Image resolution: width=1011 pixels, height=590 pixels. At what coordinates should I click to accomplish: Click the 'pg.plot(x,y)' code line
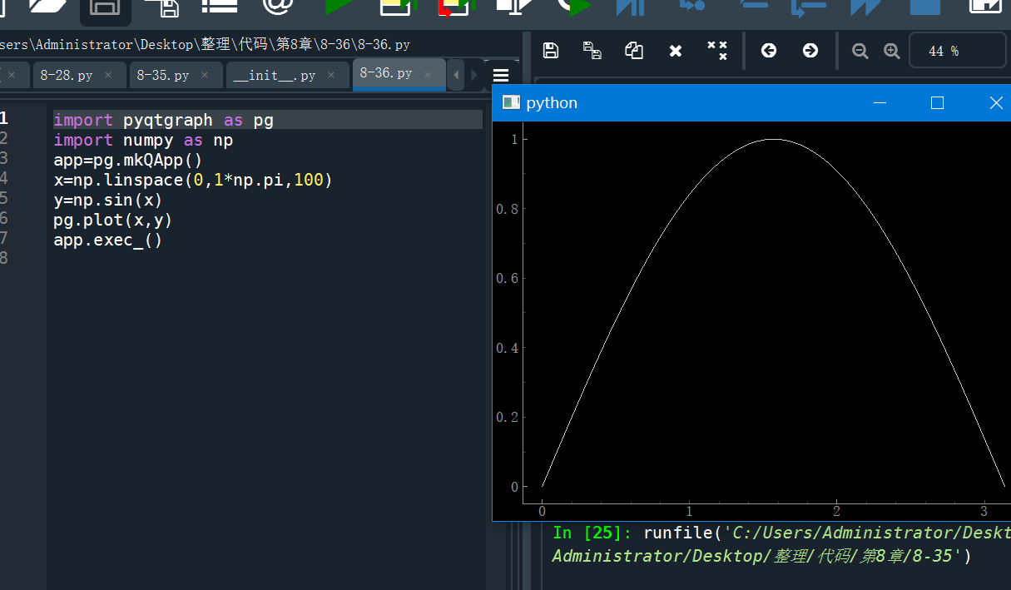click(x=113, y=221)
